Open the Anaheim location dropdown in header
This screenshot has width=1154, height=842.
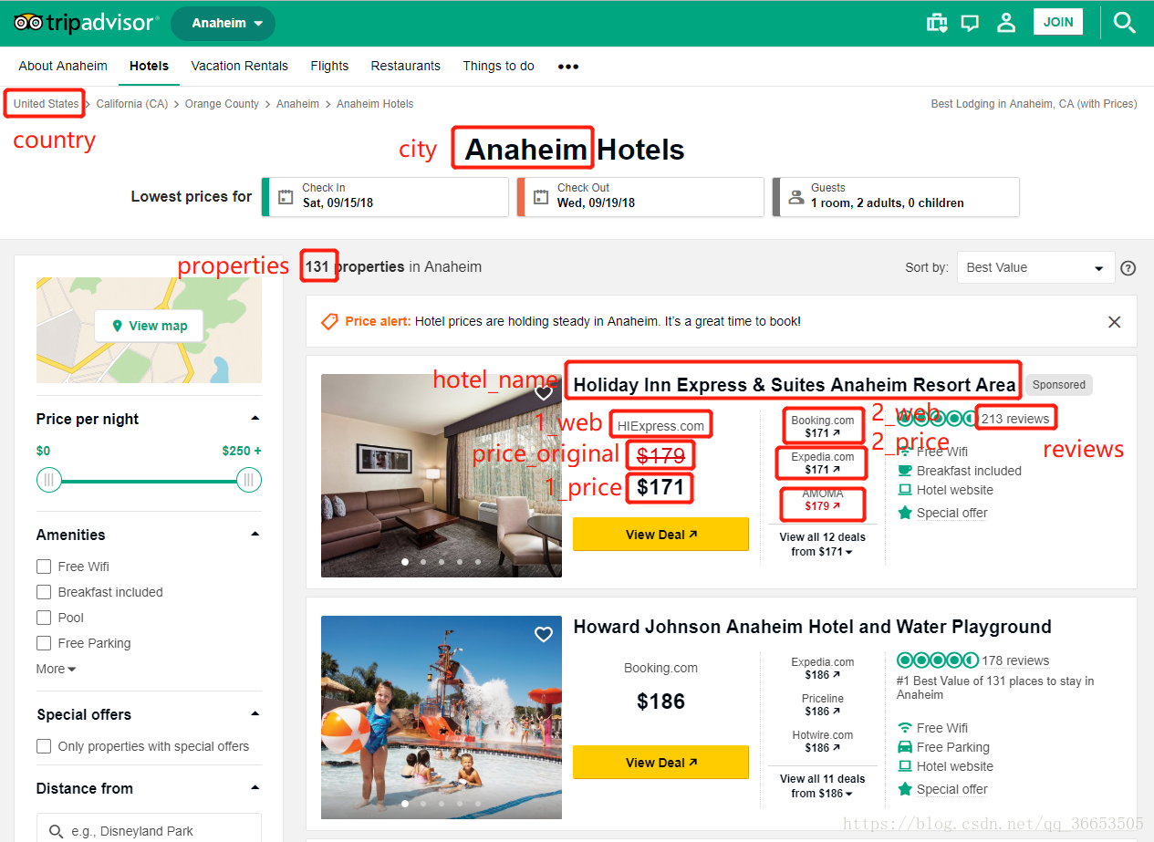pos(223,24)
